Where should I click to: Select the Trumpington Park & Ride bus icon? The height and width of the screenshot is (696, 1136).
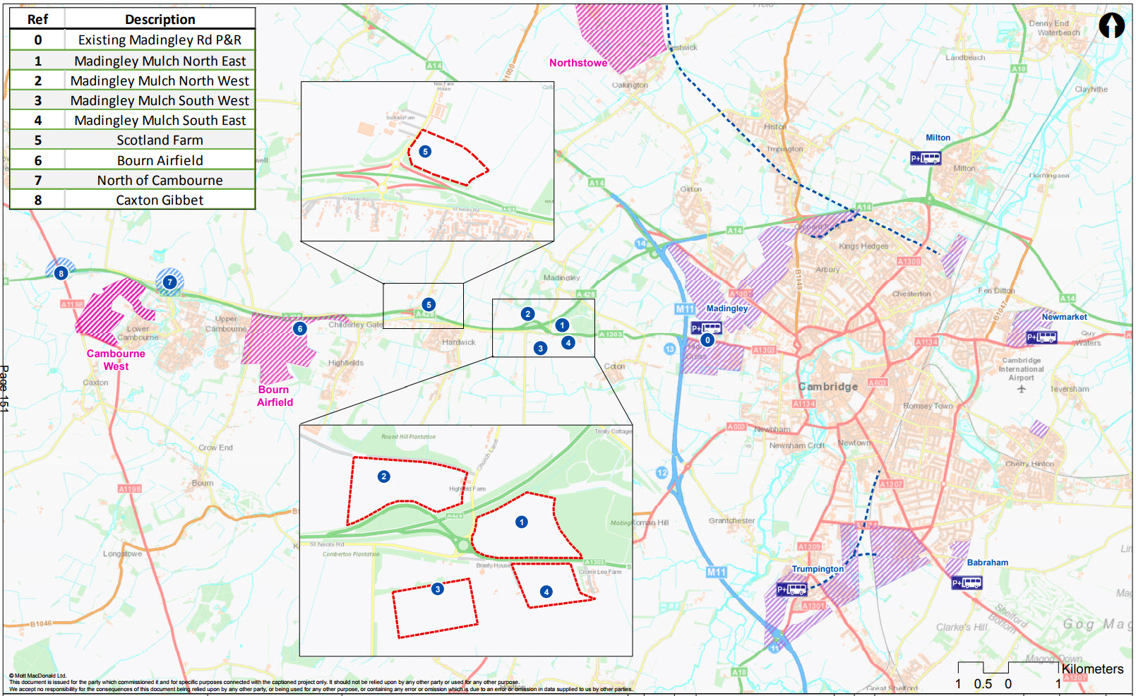(792, 589)
